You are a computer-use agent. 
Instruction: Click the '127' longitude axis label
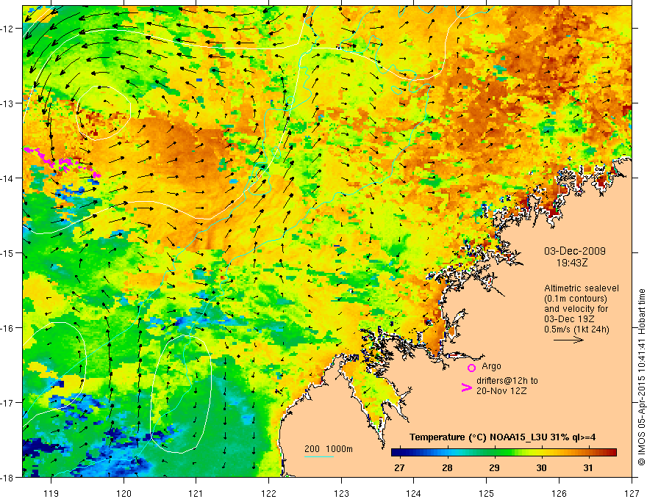click(x=632, y=493)
